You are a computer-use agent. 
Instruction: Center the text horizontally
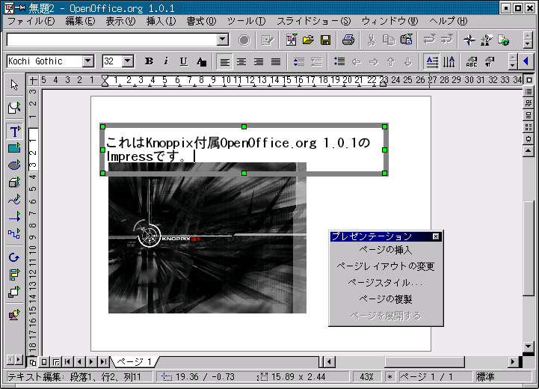click(241, 62)
